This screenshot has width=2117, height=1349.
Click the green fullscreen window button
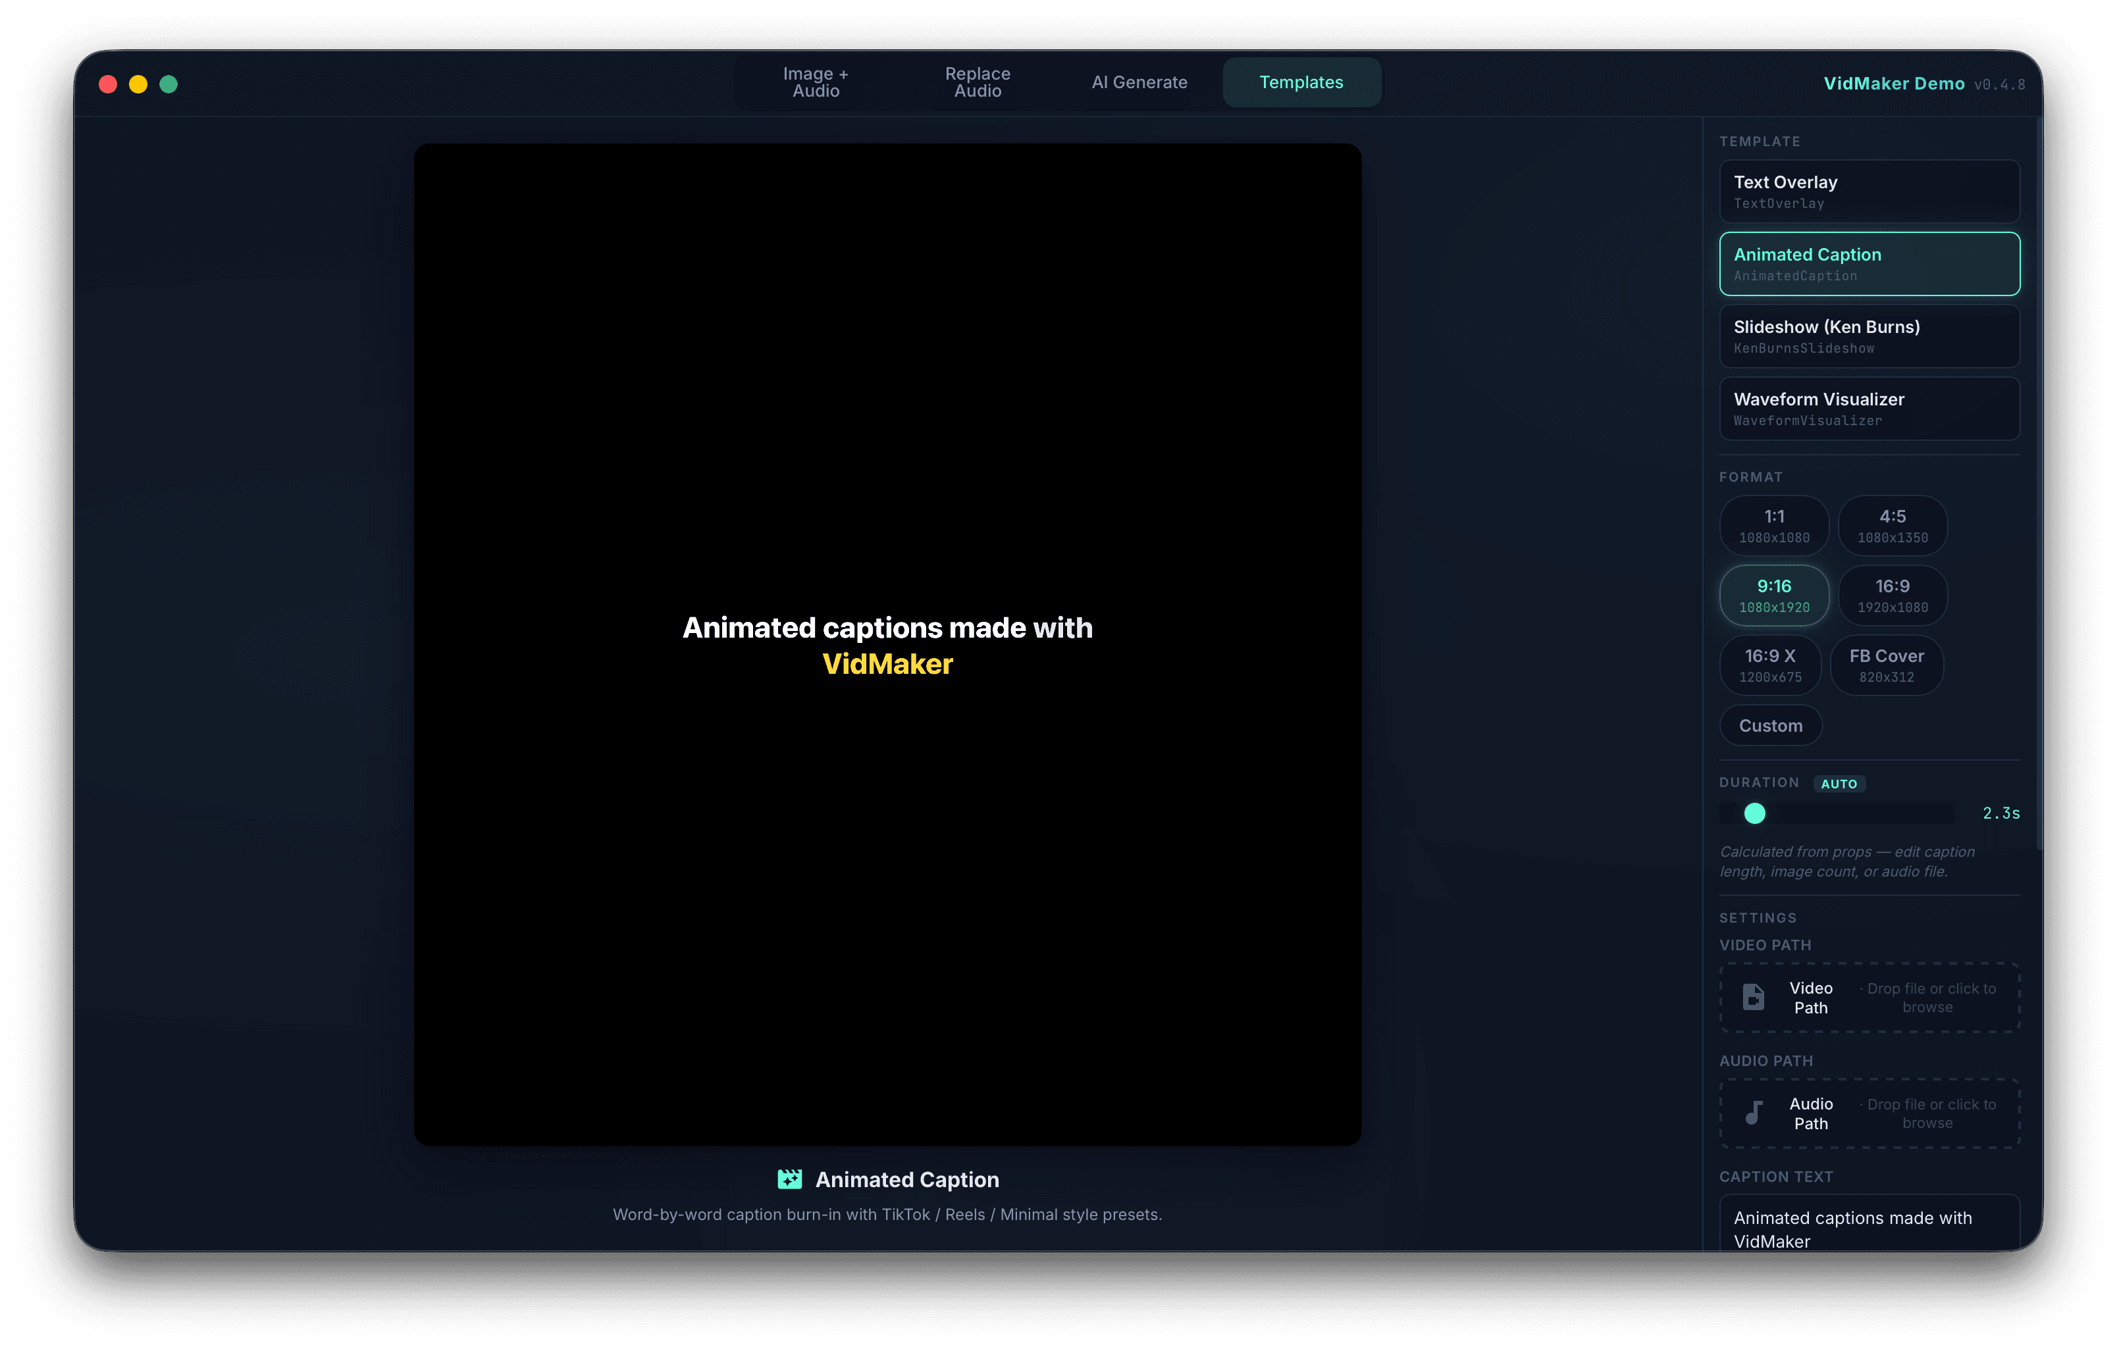click(x=168, y=84)
